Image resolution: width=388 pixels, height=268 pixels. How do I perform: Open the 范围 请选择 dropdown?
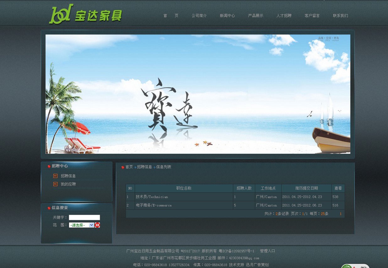coord(81,225)
